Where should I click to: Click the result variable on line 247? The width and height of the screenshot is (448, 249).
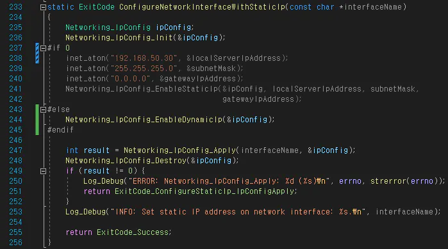click(97, 150)
